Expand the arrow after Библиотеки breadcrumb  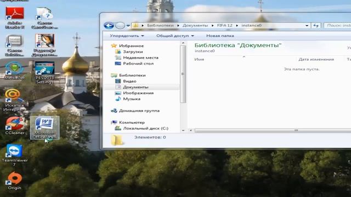[x=178, y=26]
